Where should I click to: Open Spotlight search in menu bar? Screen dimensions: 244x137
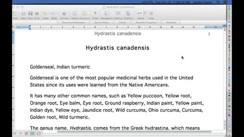218,2
